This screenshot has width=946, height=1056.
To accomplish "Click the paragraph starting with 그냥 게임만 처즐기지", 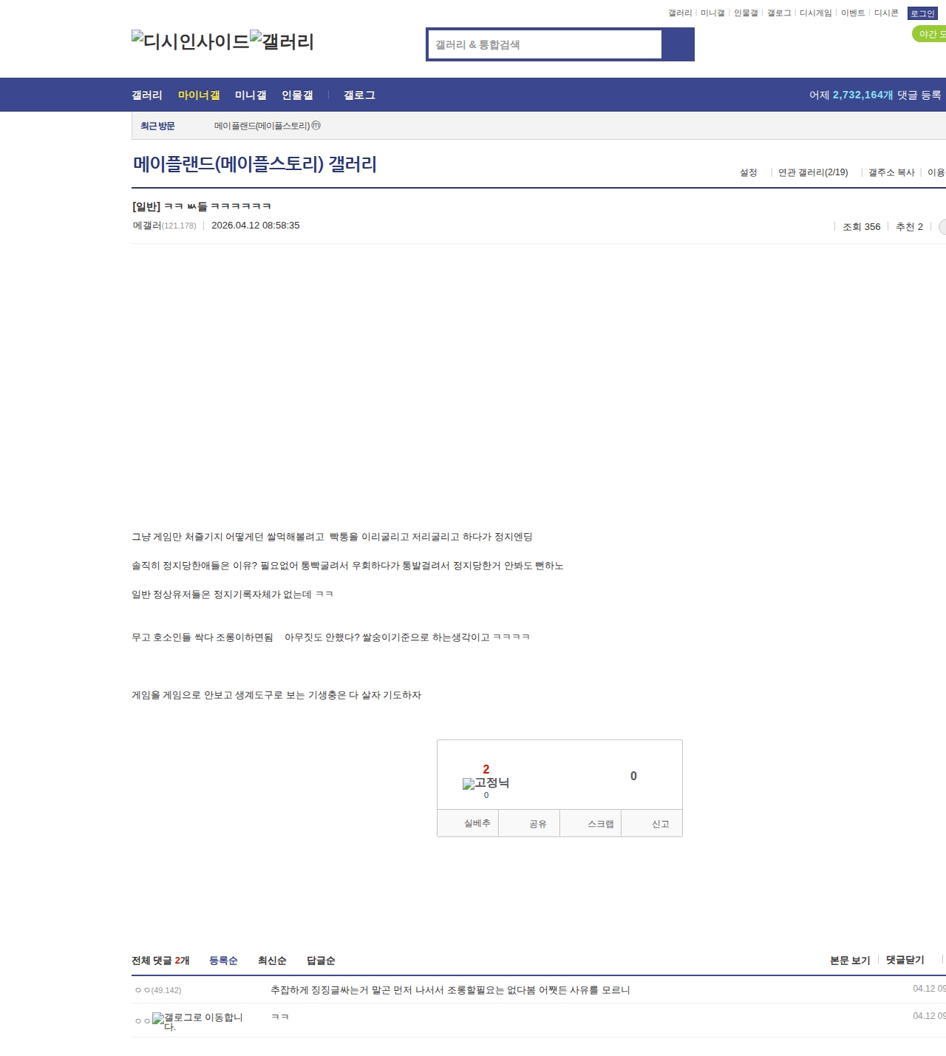I will tap(332, 537).
